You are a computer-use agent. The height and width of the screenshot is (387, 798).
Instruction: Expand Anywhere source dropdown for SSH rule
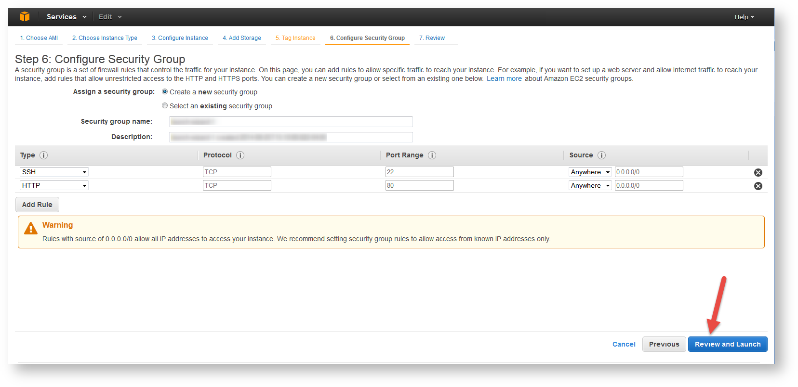click(590, 172)
